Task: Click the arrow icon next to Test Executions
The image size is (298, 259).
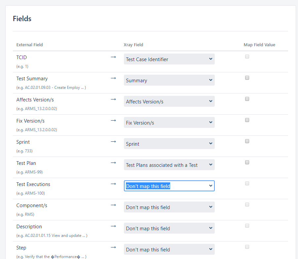Action: tap(113, 184)
